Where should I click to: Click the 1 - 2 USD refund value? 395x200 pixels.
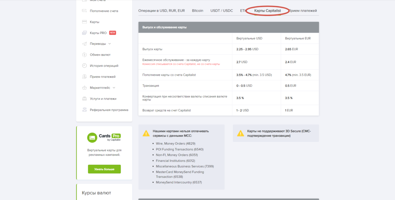click(243, 110)
